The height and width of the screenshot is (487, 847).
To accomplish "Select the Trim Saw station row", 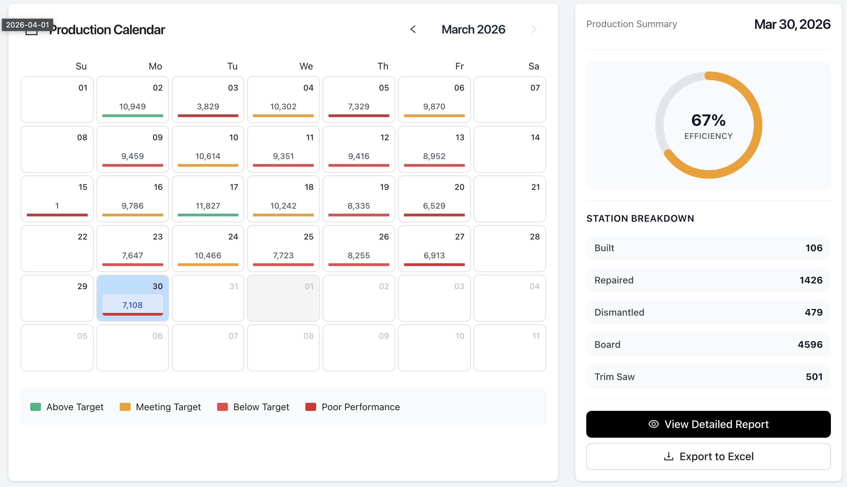I will (x=708, y=376).
